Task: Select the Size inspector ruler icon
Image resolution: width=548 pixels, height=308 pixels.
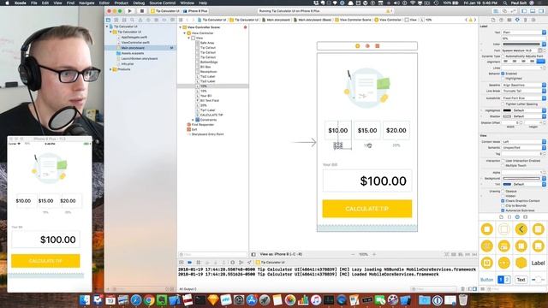Action: 525,20
